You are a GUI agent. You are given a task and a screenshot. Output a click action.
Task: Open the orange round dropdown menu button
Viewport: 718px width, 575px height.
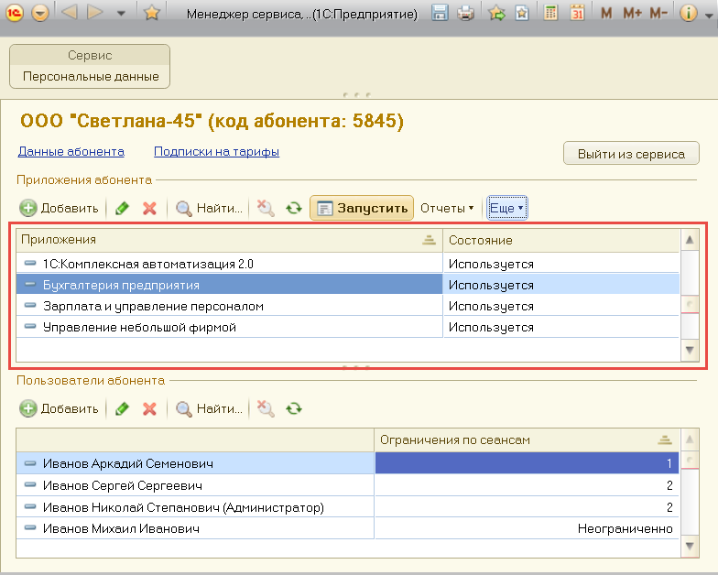click(x=40, y=13)
